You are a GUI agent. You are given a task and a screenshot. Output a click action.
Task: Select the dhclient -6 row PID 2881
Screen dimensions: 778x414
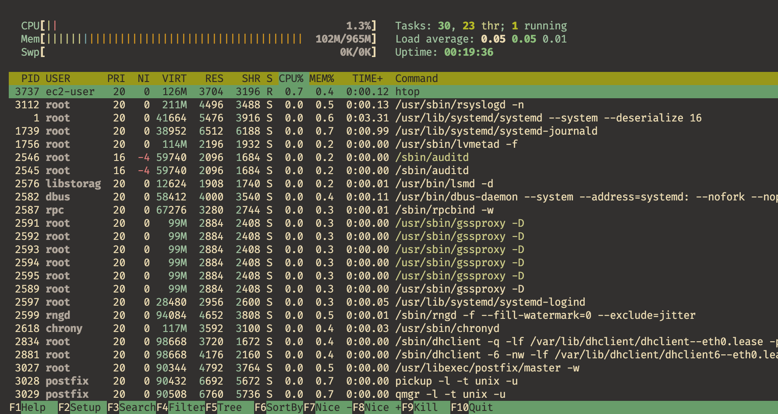coord(393,355)
